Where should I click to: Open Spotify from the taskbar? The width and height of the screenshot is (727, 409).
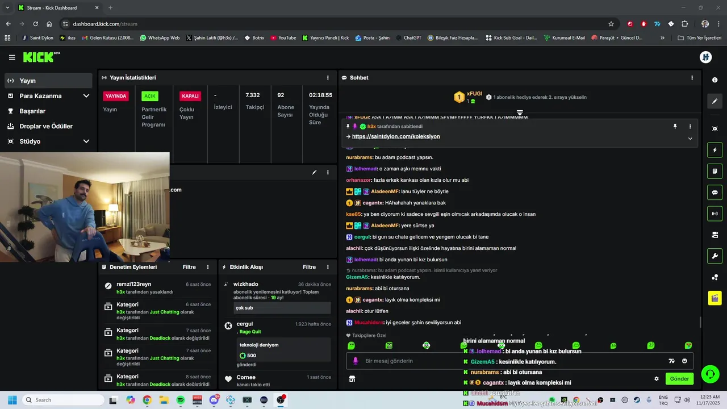[181, 400]
